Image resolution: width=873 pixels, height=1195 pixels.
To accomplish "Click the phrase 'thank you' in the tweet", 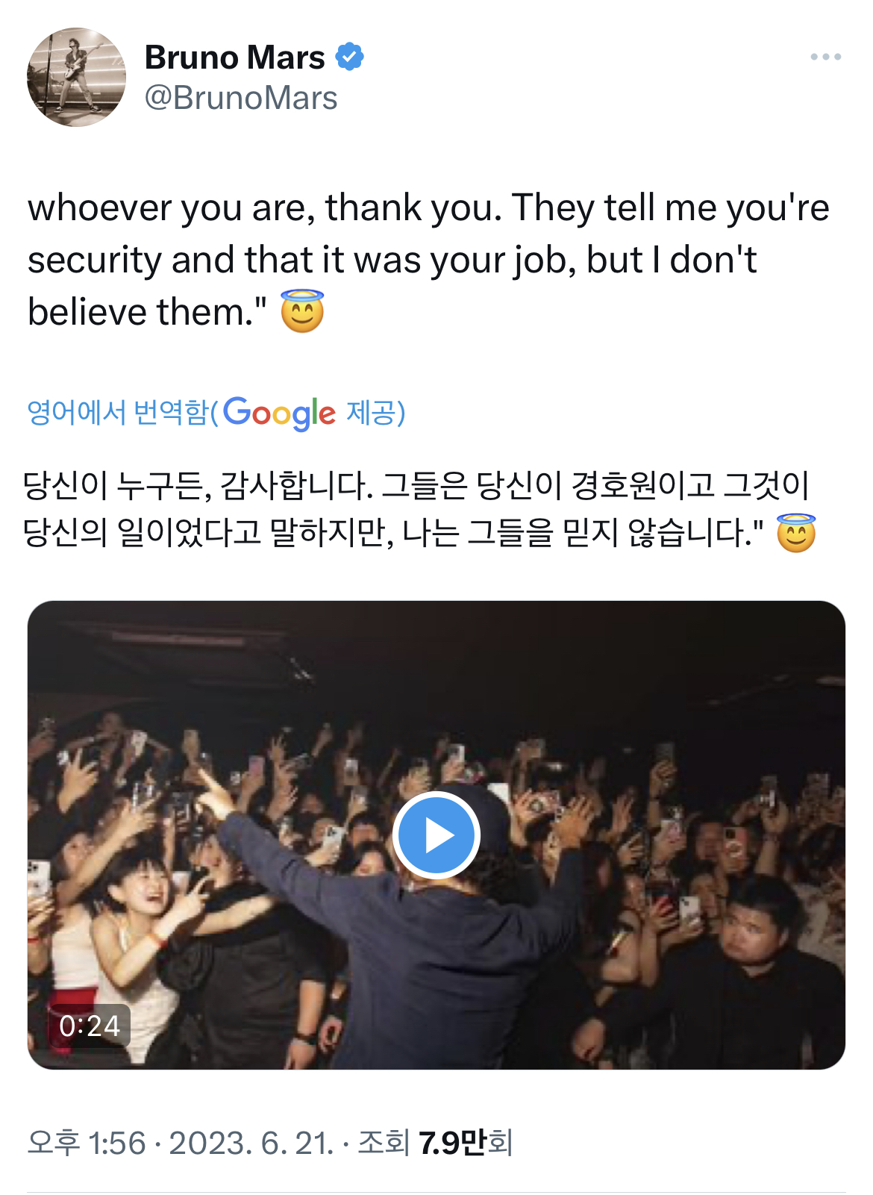I will (x=413, y=208).
